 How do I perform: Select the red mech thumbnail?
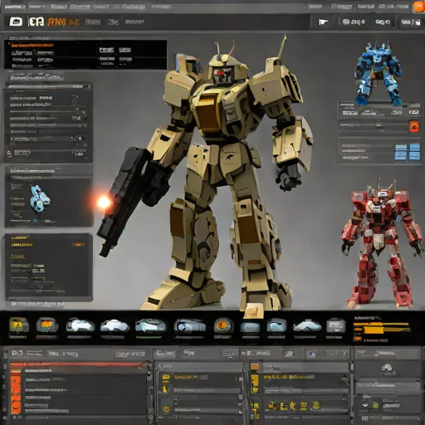click(x=382, y=243)
